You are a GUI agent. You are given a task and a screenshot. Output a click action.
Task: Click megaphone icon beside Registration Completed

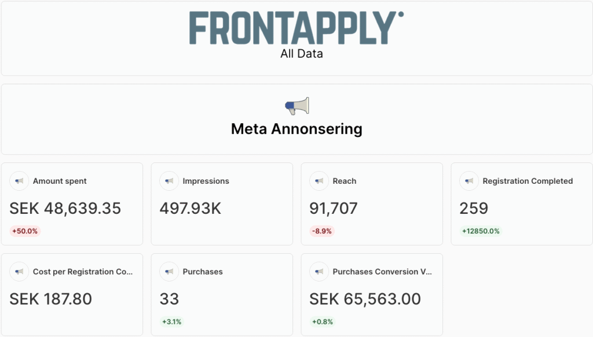[x=469, y=181]
